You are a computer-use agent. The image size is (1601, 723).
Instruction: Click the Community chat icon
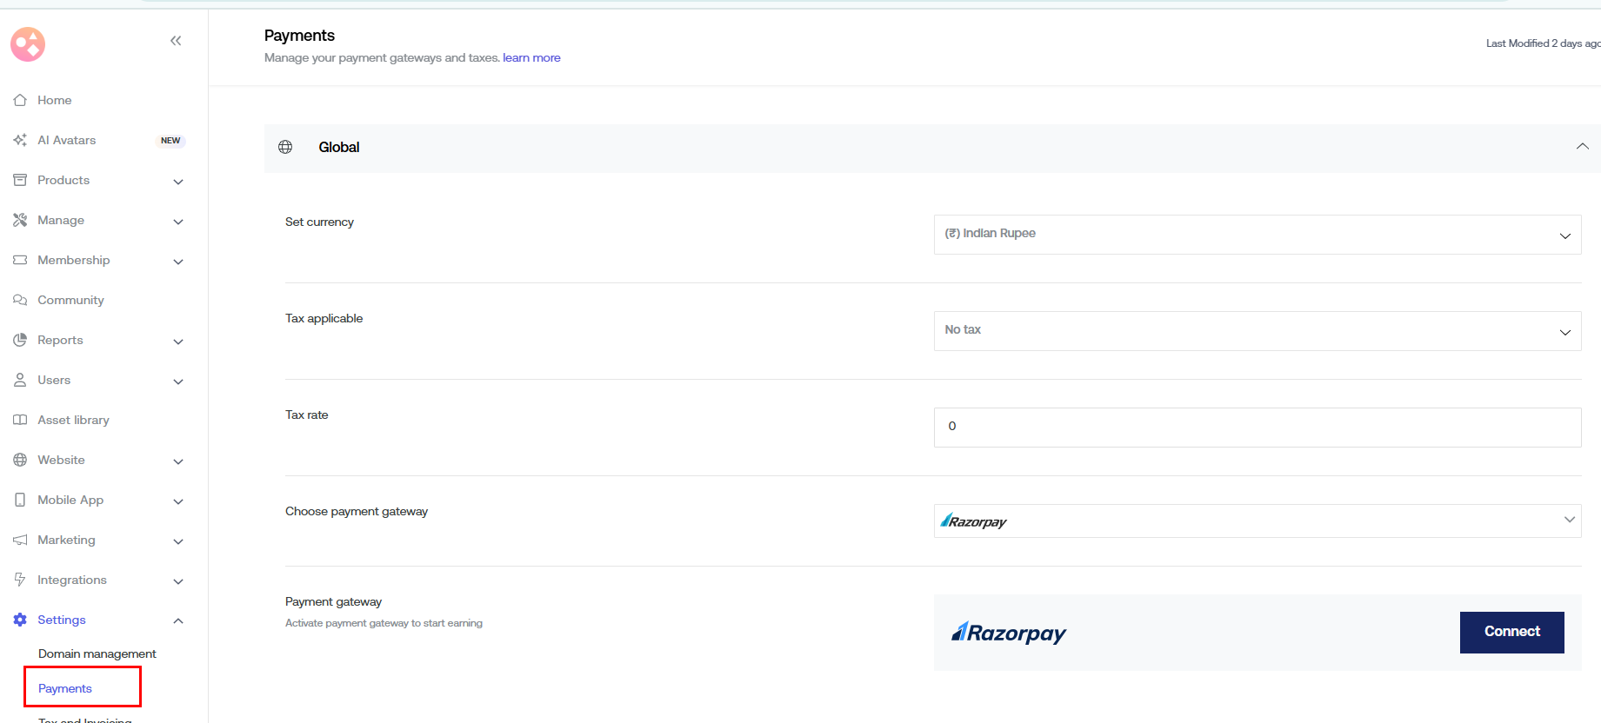(20, 301)
